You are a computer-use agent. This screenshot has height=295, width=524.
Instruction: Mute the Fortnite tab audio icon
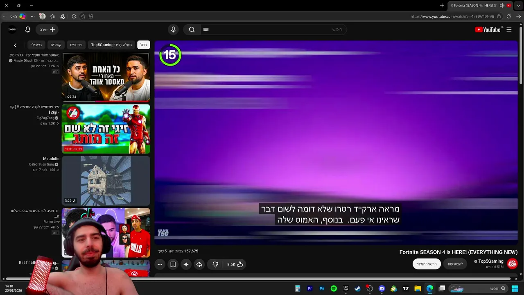pos(502,5)
